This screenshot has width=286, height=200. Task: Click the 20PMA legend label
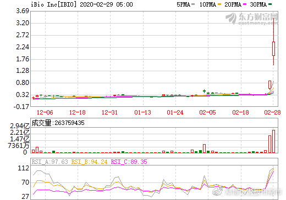233,4
